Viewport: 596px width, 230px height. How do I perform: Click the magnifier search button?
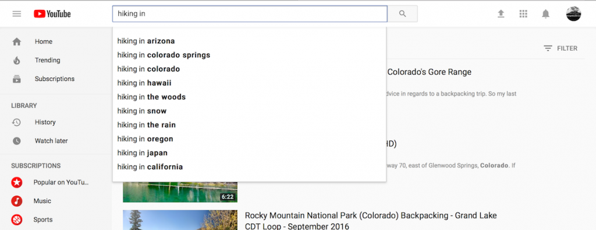tap(403, 14)
